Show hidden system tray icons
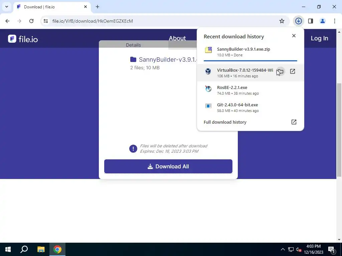342x256 pixels. pos(283,249)
